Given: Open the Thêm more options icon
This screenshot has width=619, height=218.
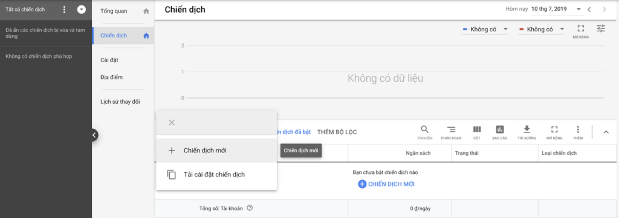Looking at the screenshot, I should pos(578,132).
